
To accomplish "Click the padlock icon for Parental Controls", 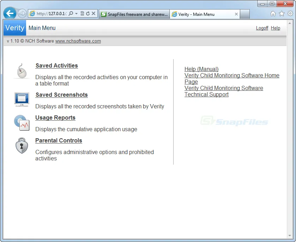I will (x=22, y=146).
